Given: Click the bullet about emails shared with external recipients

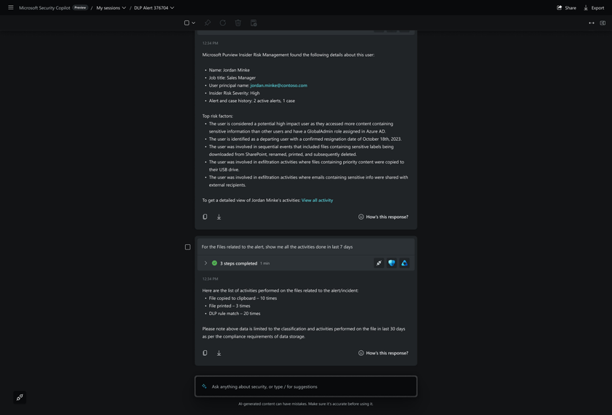Looking at the screenshot, I should pos(308,181).
